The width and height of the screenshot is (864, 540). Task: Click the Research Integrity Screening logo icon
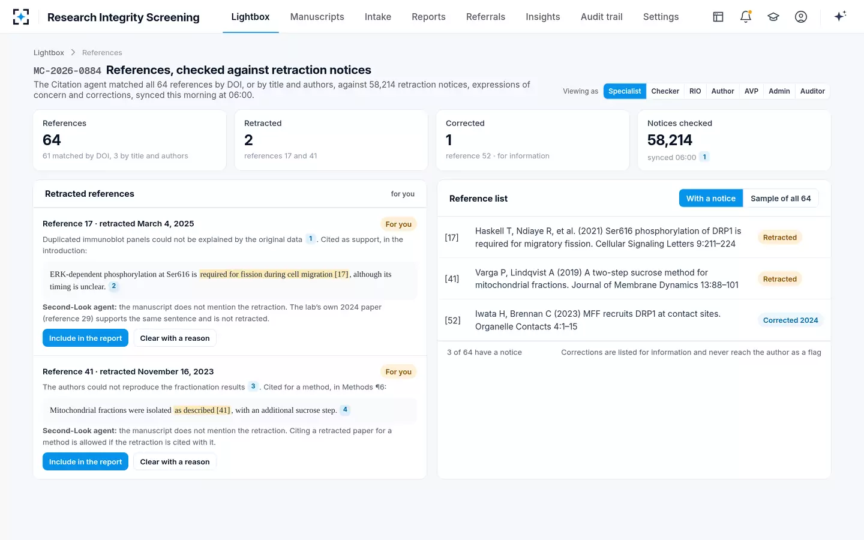(x=21, y=17)
